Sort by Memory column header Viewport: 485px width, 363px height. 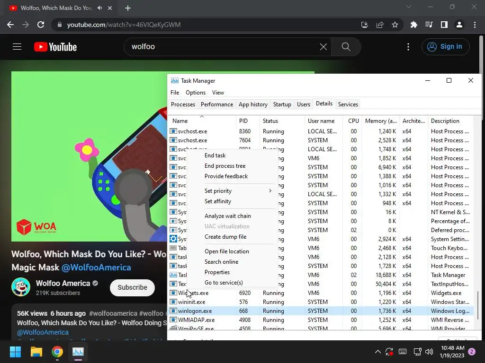point(381,121)
